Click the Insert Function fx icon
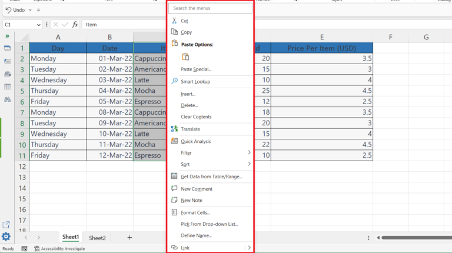The width and height of the screenshot is (452, 253). point(75,25)
